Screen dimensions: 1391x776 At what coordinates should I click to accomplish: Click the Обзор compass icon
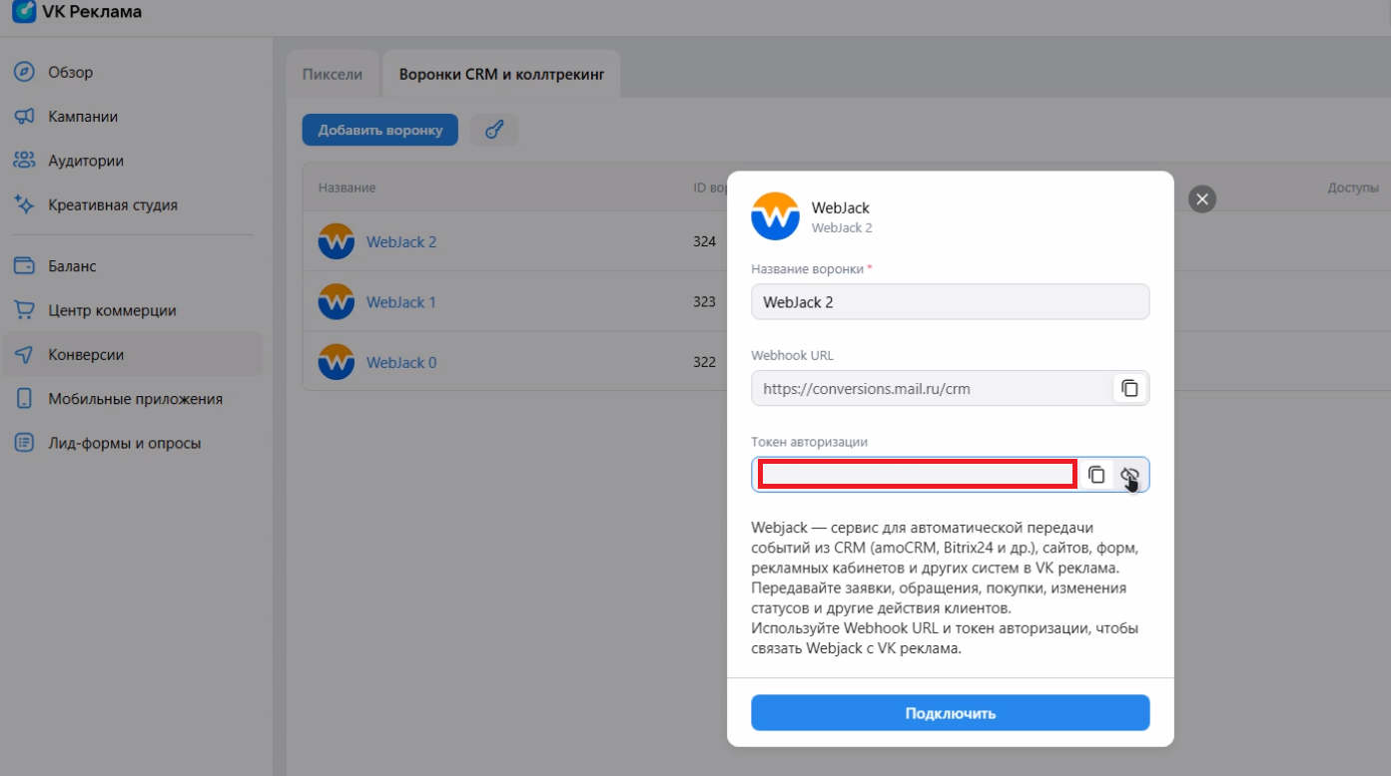pos(24,73)
